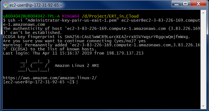Open the aws.amazon.com/amazon-linux-2 URL
Viewport: 209px width, 111px height.
(x=50, y=78)
